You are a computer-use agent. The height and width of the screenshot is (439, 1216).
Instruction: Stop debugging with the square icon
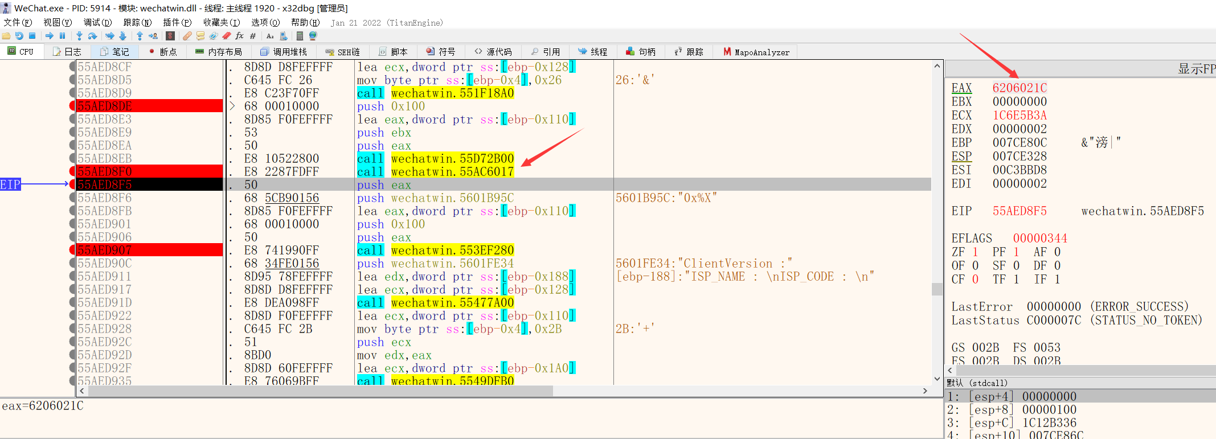[32, 36]
